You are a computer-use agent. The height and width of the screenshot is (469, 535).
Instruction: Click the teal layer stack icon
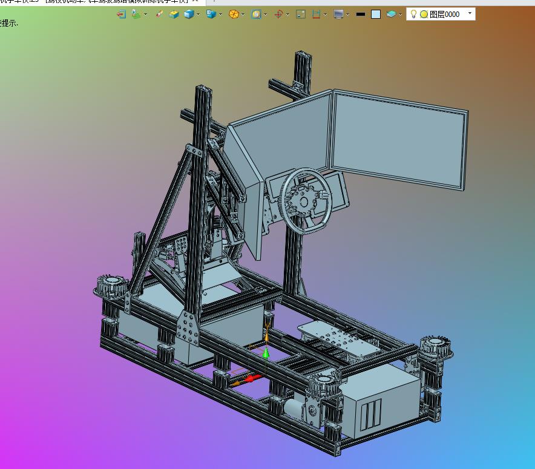pos(391,15)
